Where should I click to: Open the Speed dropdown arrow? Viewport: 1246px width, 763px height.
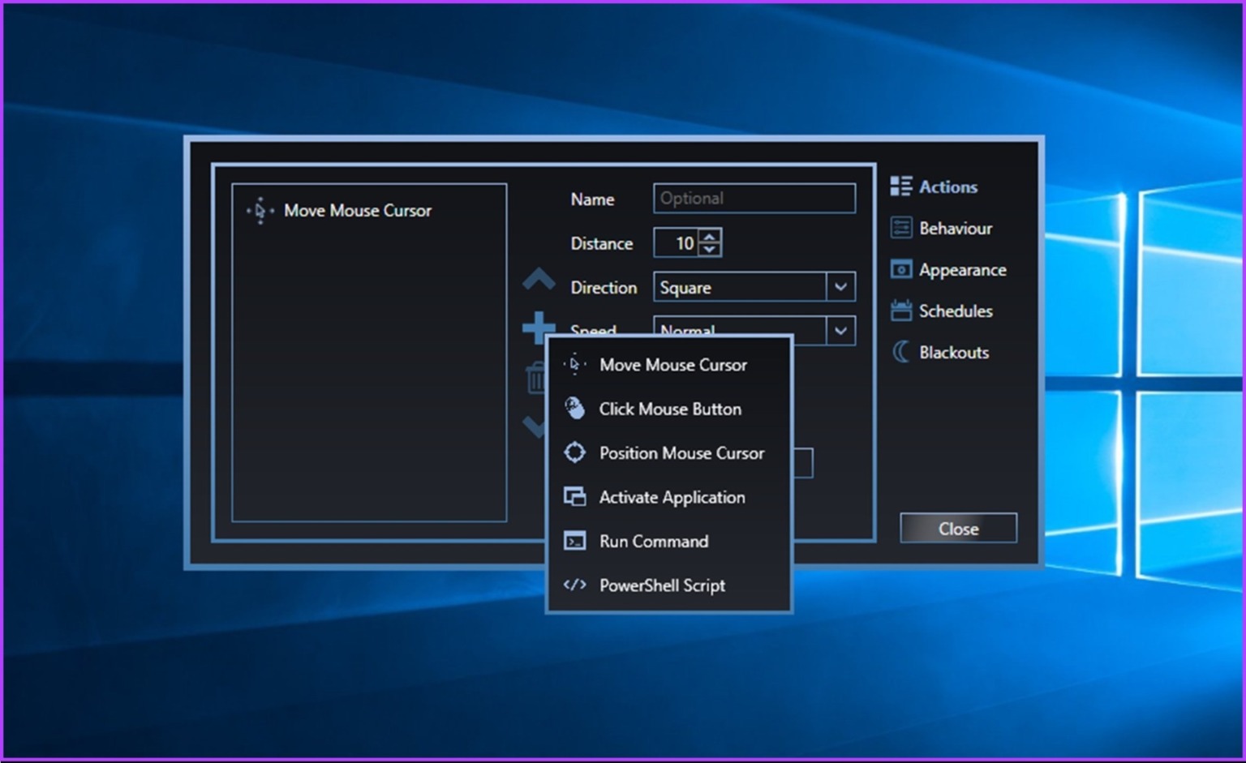tap(840, 330)
